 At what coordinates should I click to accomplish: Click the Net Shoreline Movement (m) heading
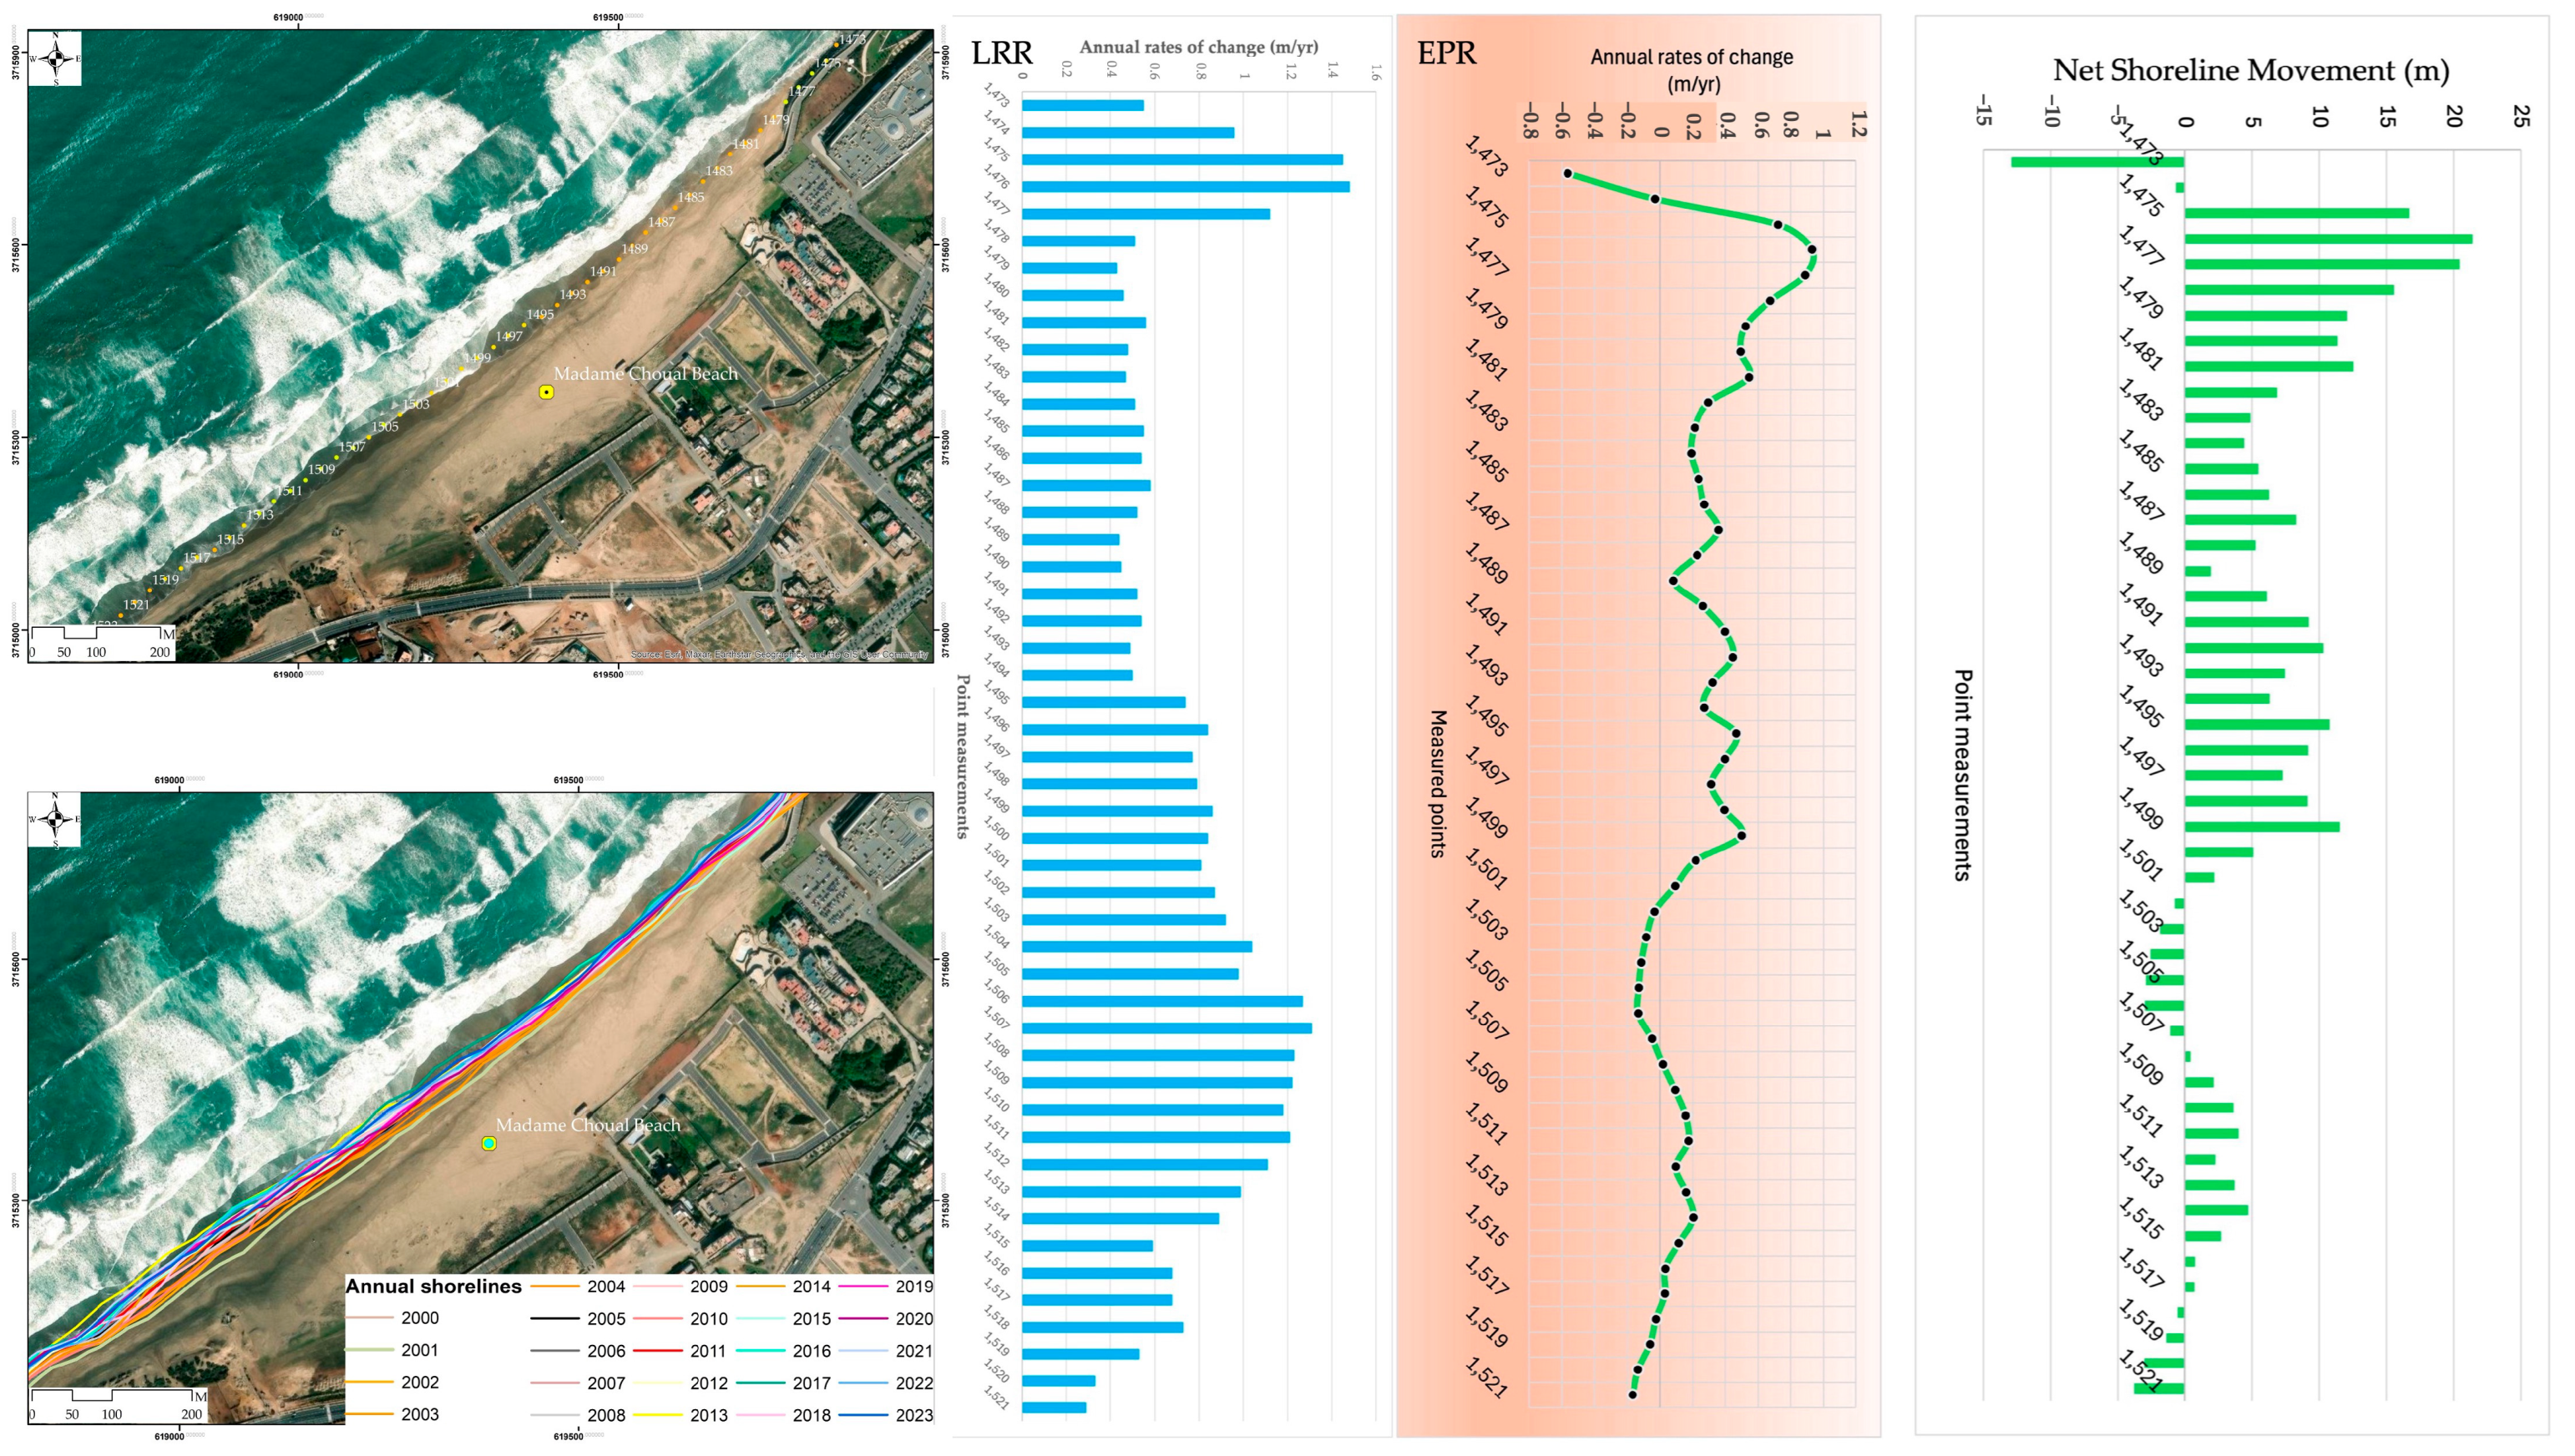2250,70
